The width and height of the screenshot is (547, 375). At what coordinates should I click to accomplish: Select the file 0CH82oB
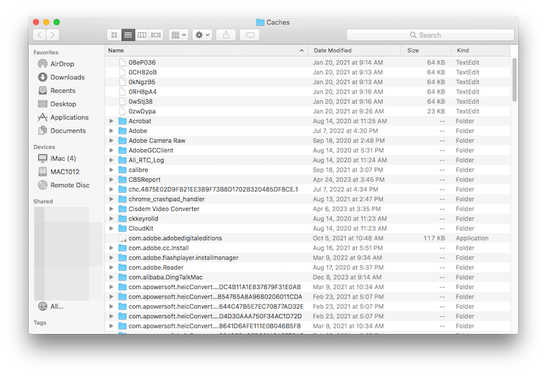click(307, 72)
